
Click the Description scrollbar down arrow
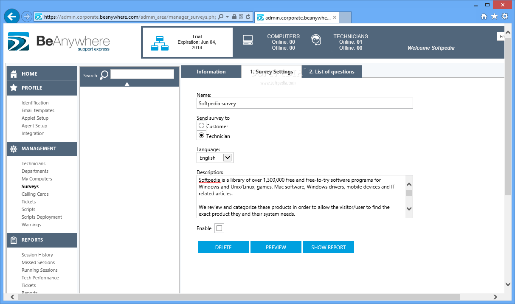(409, 208)
